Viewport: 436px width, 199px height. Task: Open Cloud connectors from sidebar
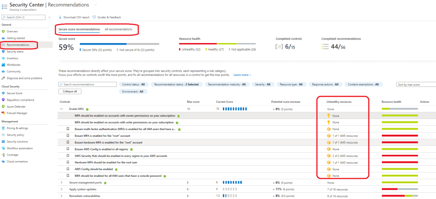tap(3, 162)
